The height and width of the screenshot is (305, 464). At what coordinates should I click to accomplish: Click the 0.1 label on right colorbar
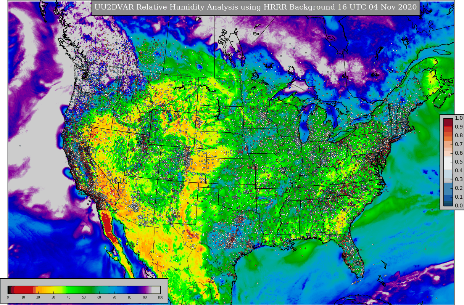click(458, 197)
